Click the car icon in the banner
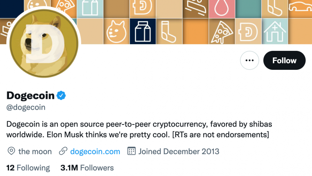312x176 pixels. (x=300, y=8)
